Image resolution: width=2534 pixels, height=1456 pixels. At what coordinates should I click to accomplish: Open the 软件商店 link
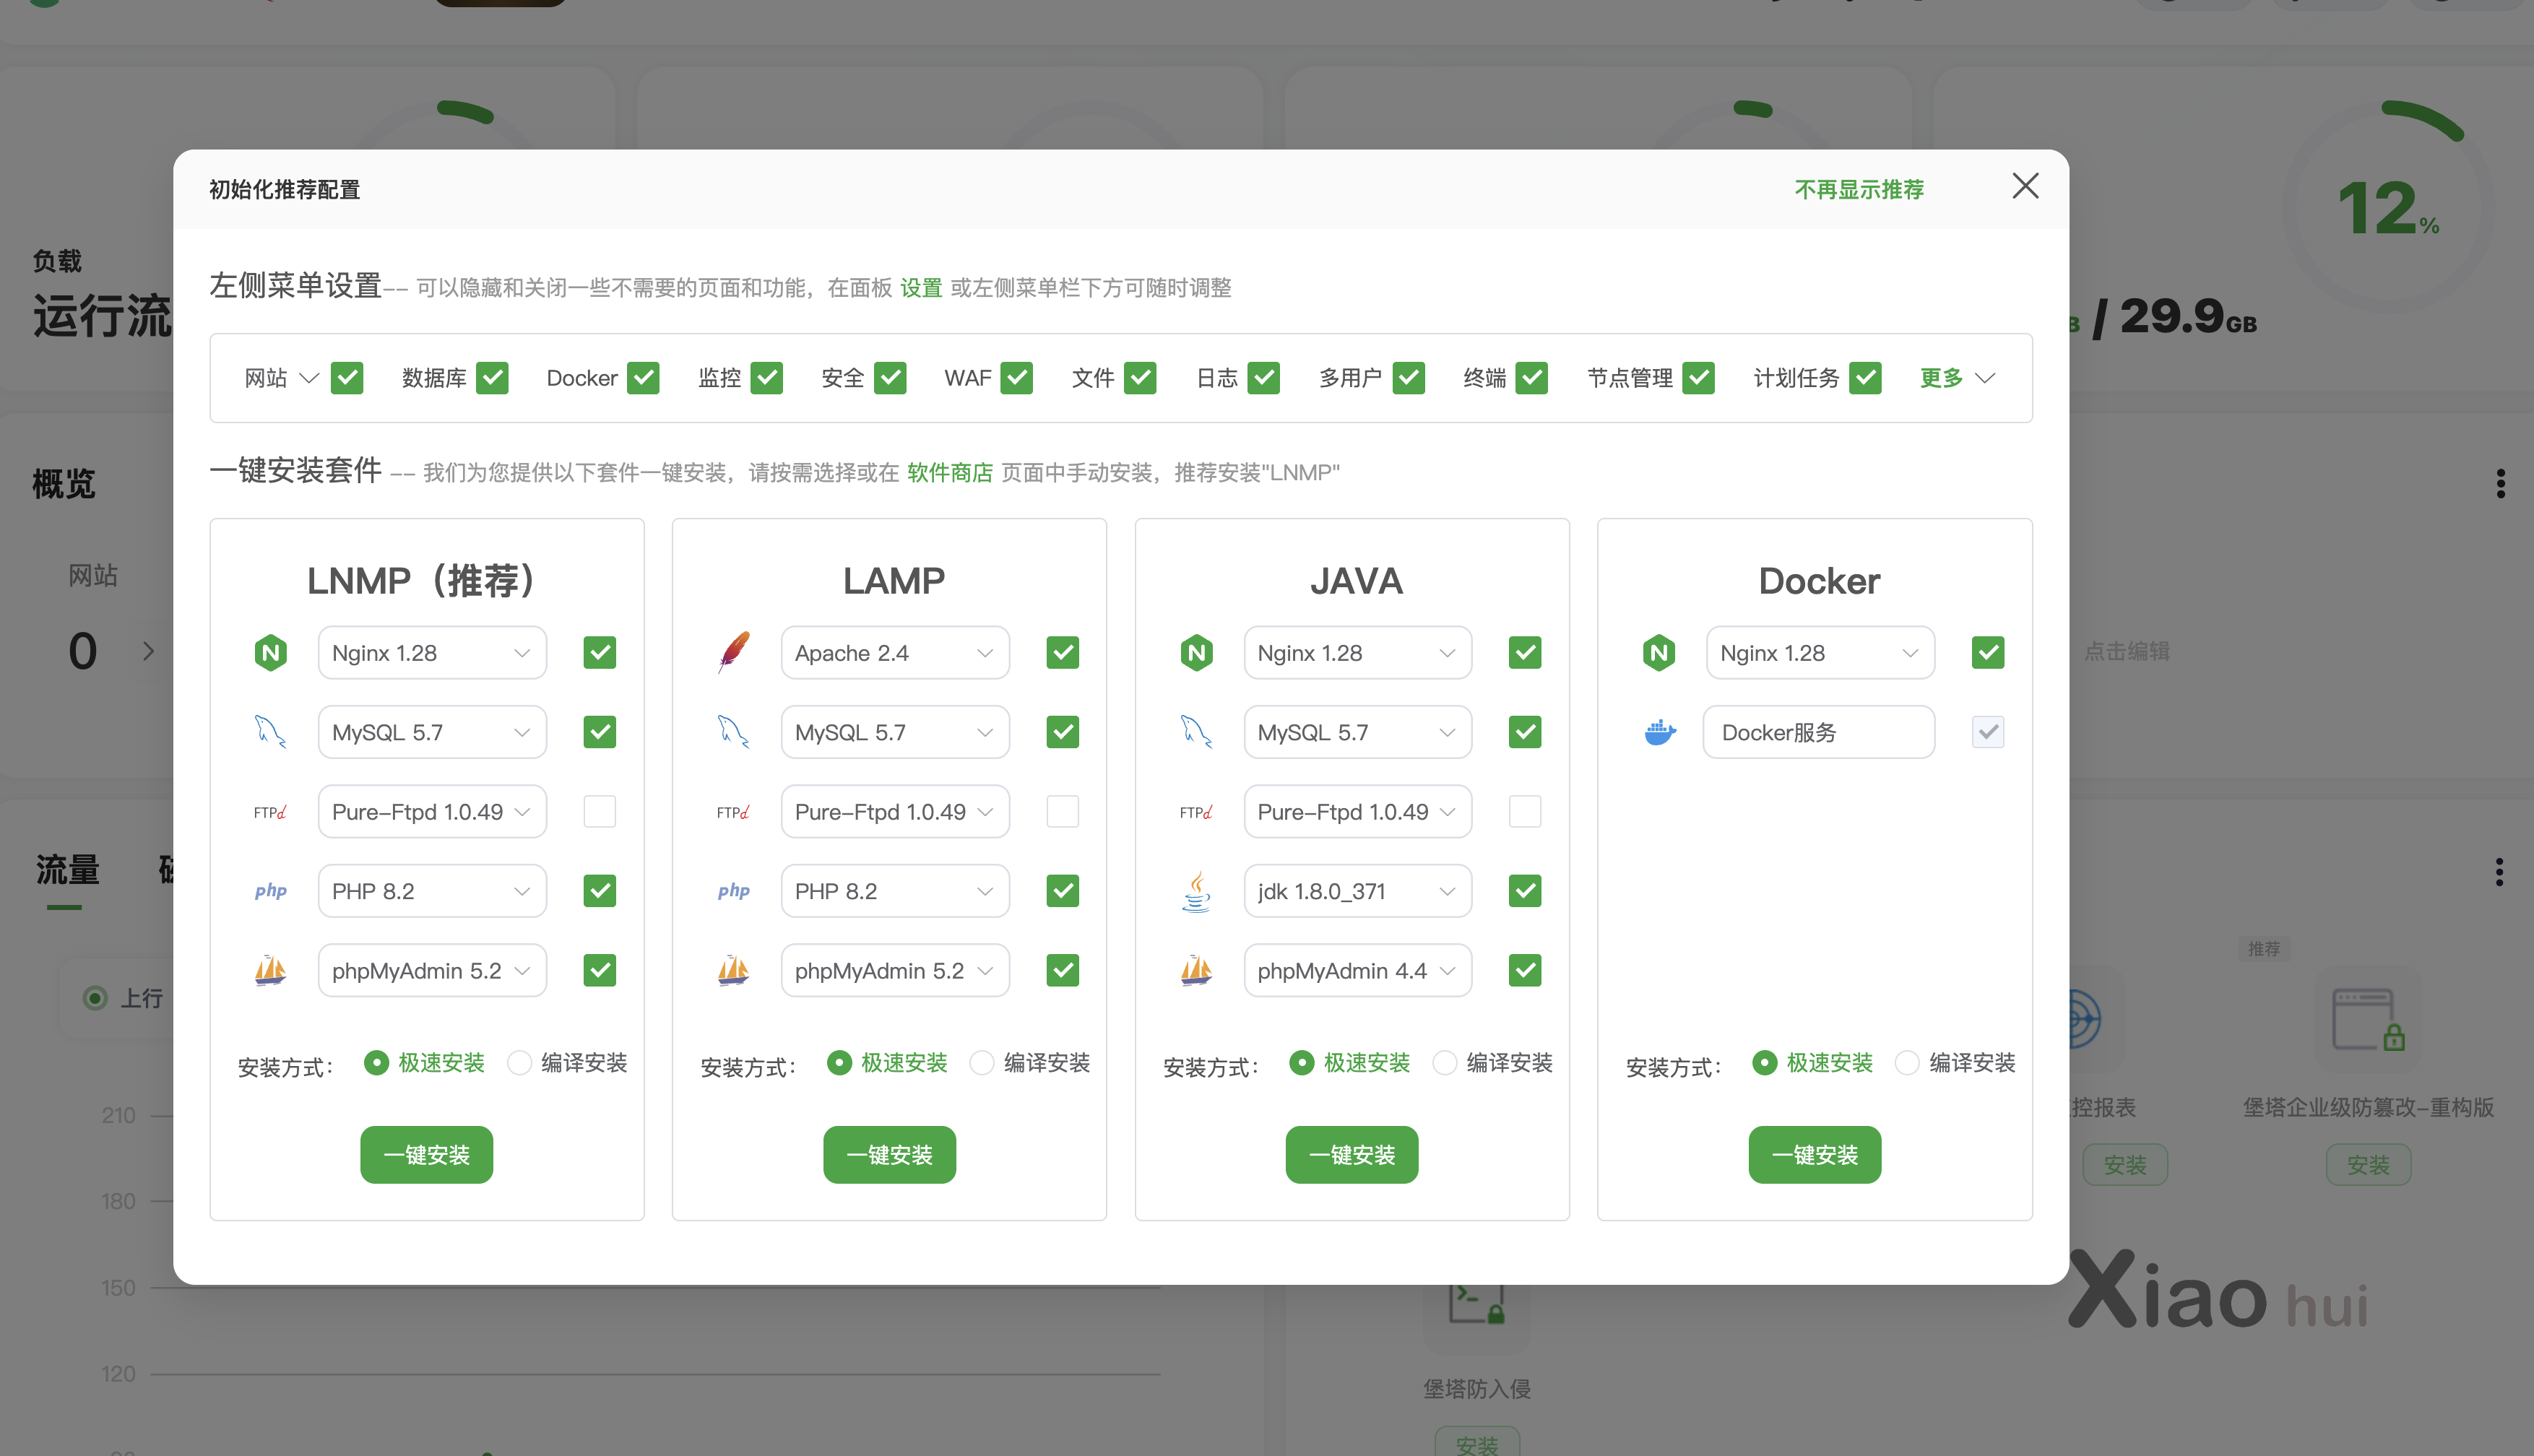coord(949,472)
